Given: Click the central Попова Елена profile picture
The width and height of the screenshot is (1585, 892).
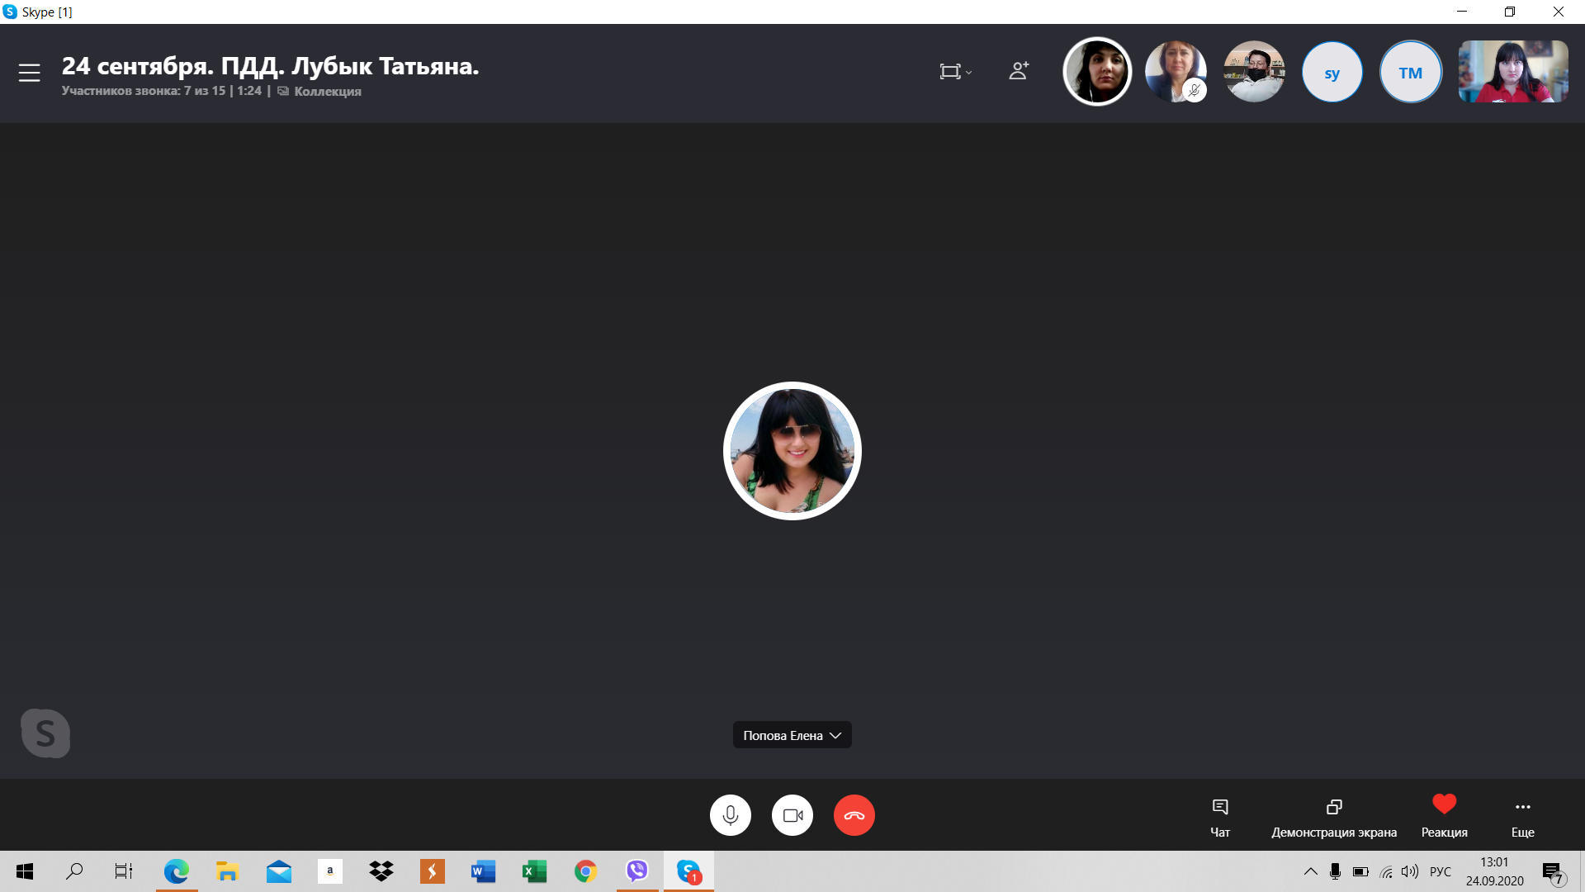Looking at the screenshot, I should pyautogui.click(x=792, y=451).
